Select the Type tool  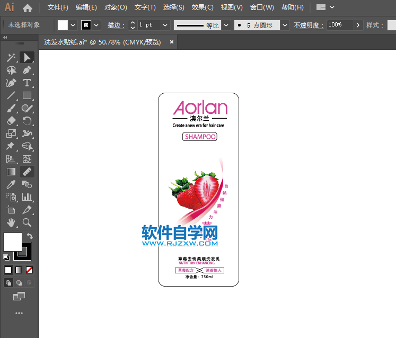pos(27,83)
